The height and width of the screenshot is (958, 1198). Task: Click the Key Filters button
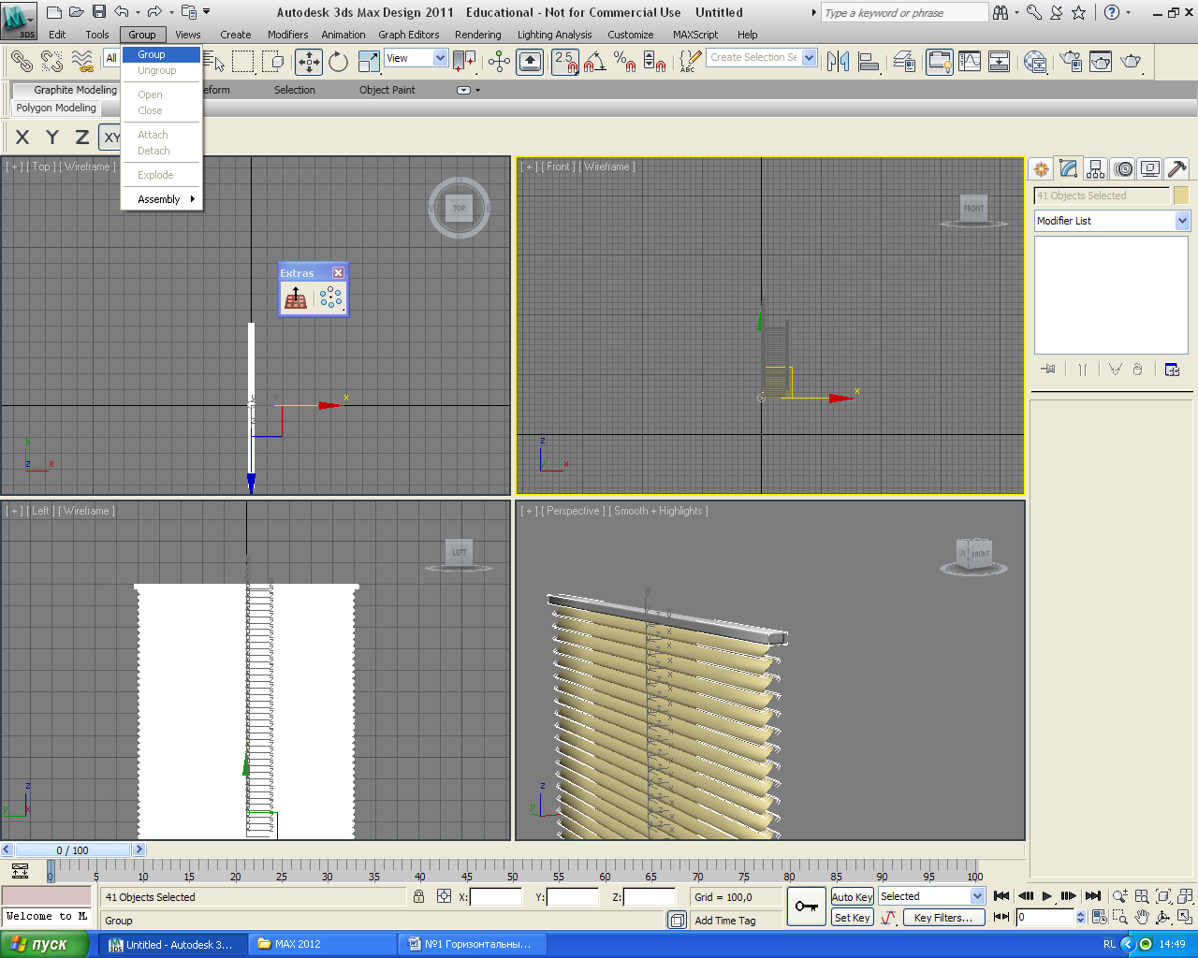tap(943, 918)
